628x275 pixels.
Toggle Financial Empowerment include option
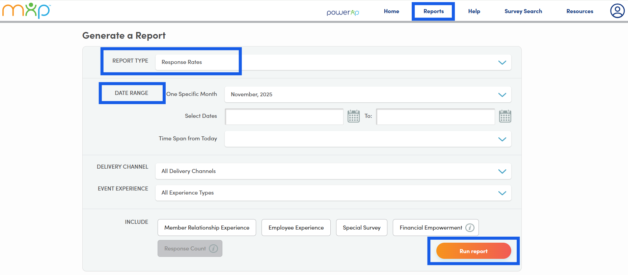[x=430, y=228]
